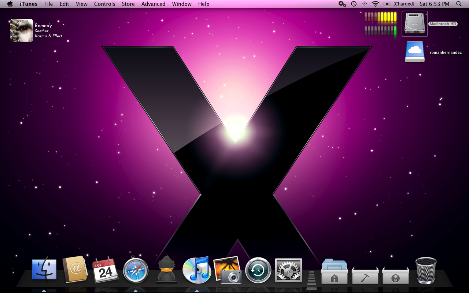The image size is (469, 293).
Task: Open the Adium duck icon
Action: pyautogui.click(x=167, y=270)
